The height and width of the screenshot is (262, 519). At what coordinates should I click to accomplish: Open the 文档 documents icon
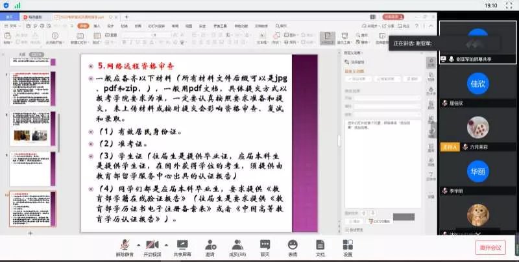tap(320, 244)
